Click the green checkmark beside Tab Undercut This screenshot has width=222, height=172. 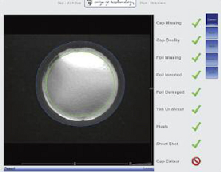196,109
